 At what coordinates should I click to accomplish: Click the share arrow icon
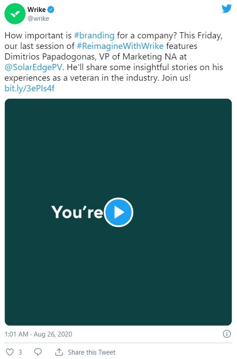click(x=59, y=352)
